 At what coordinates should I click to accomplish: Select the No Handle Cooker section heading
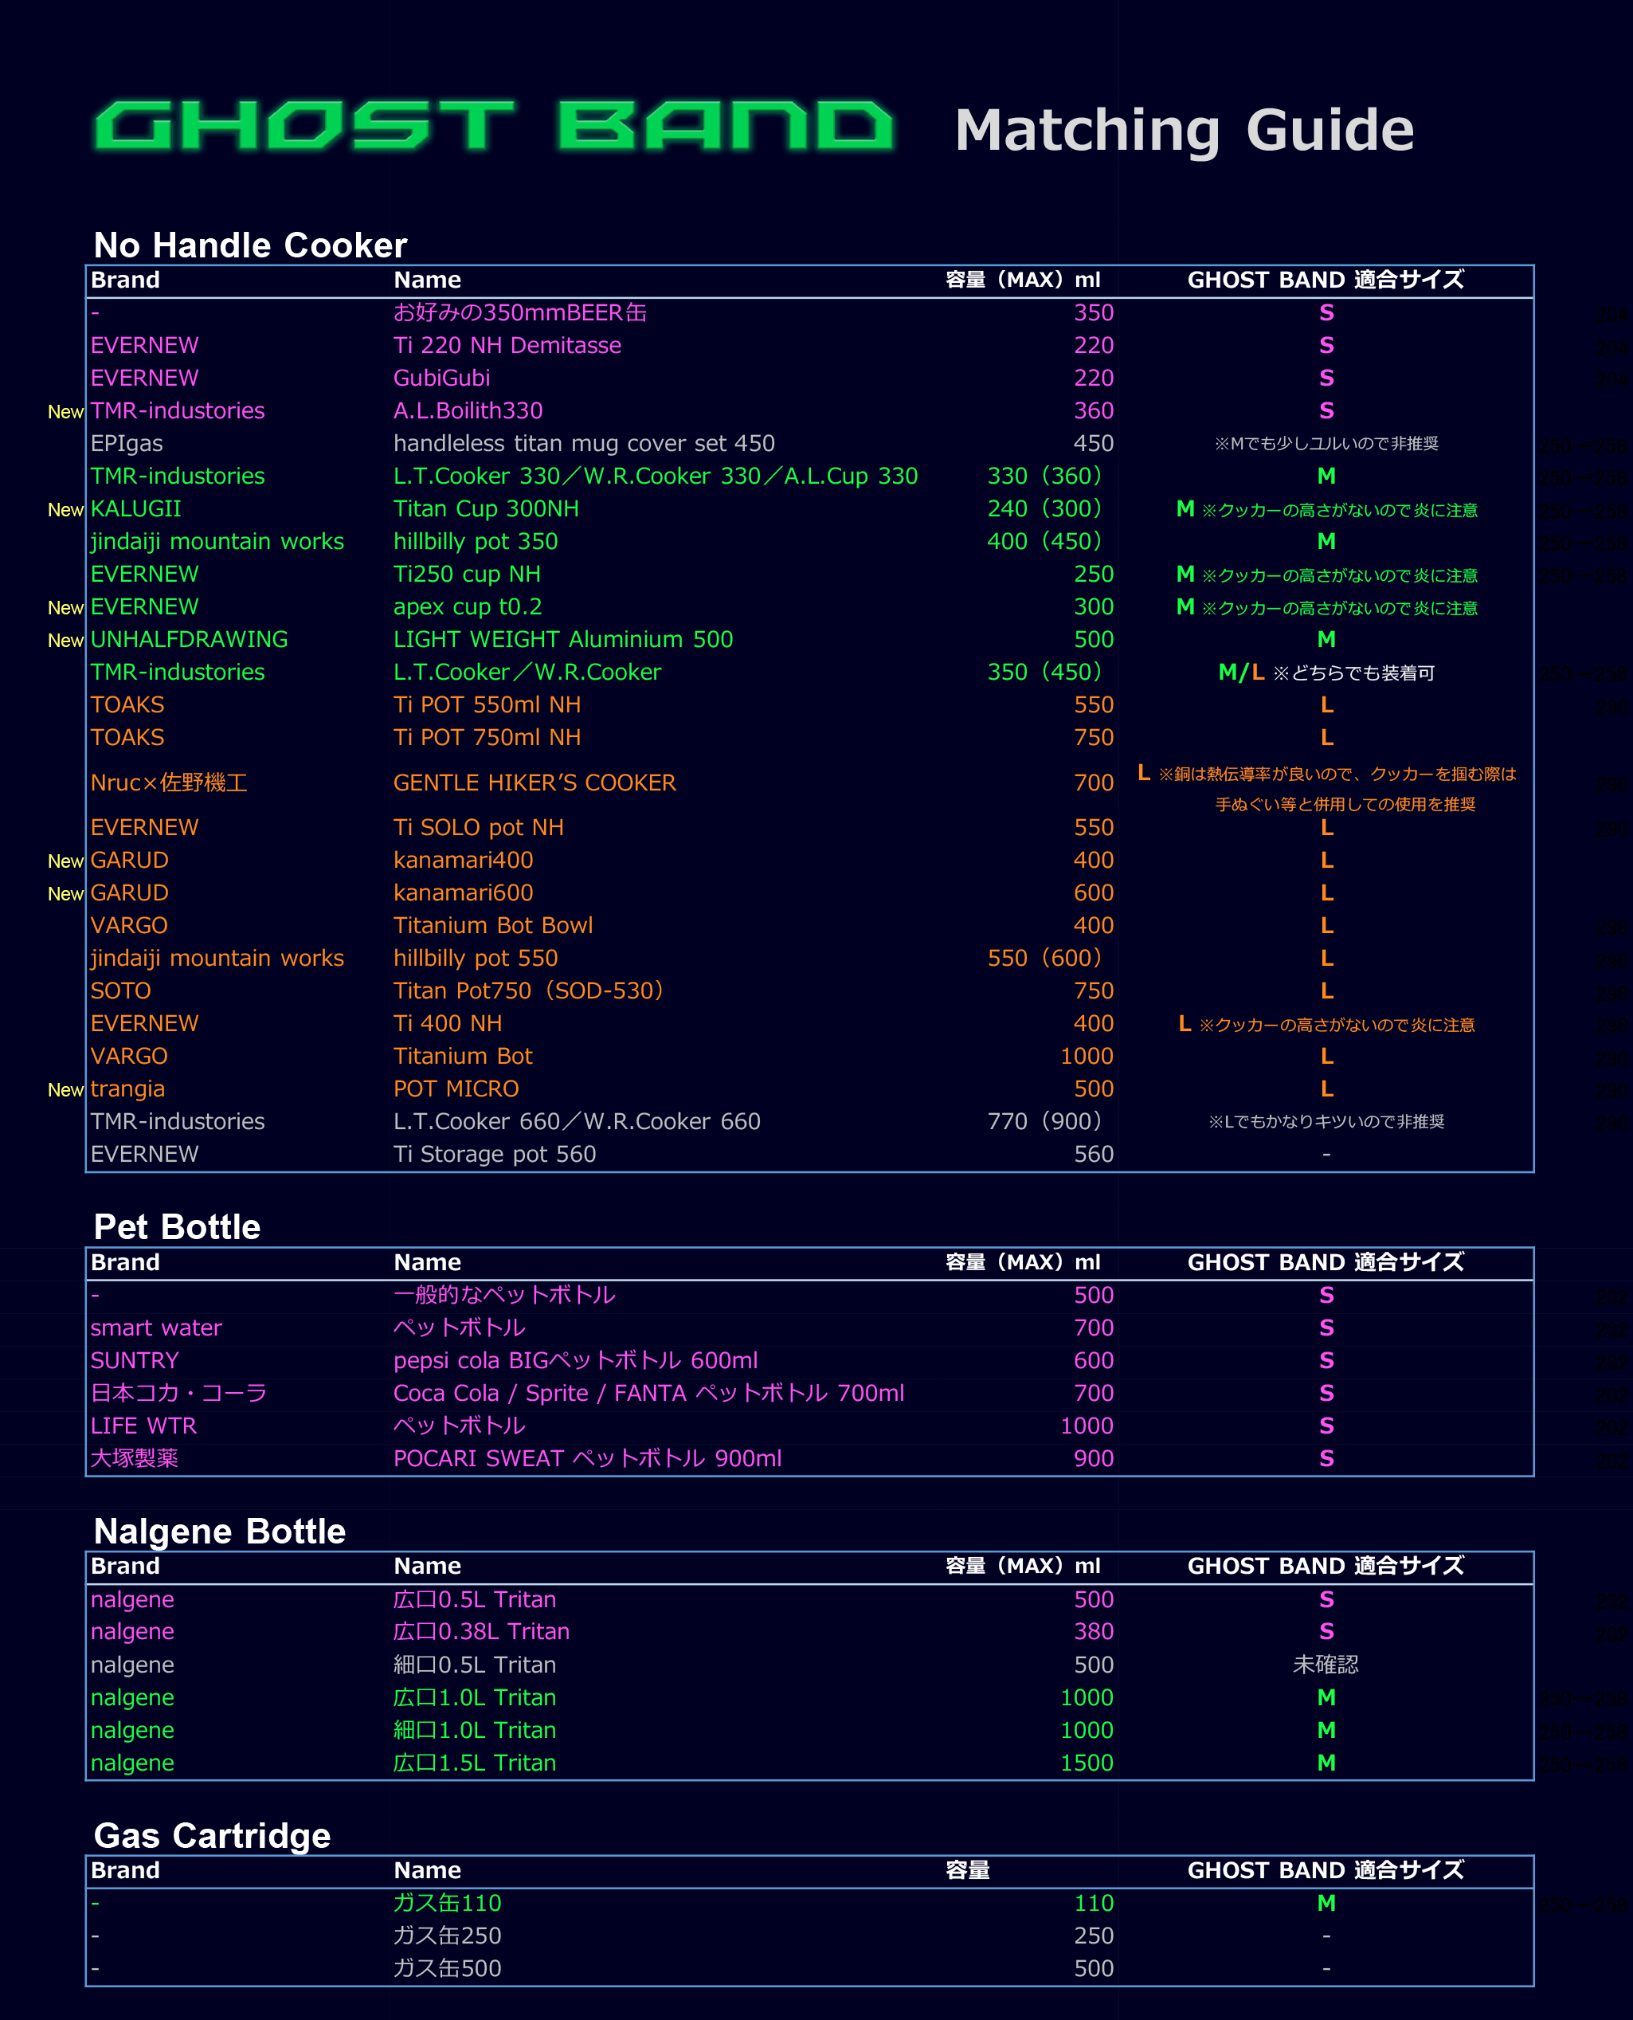[249, 245]
